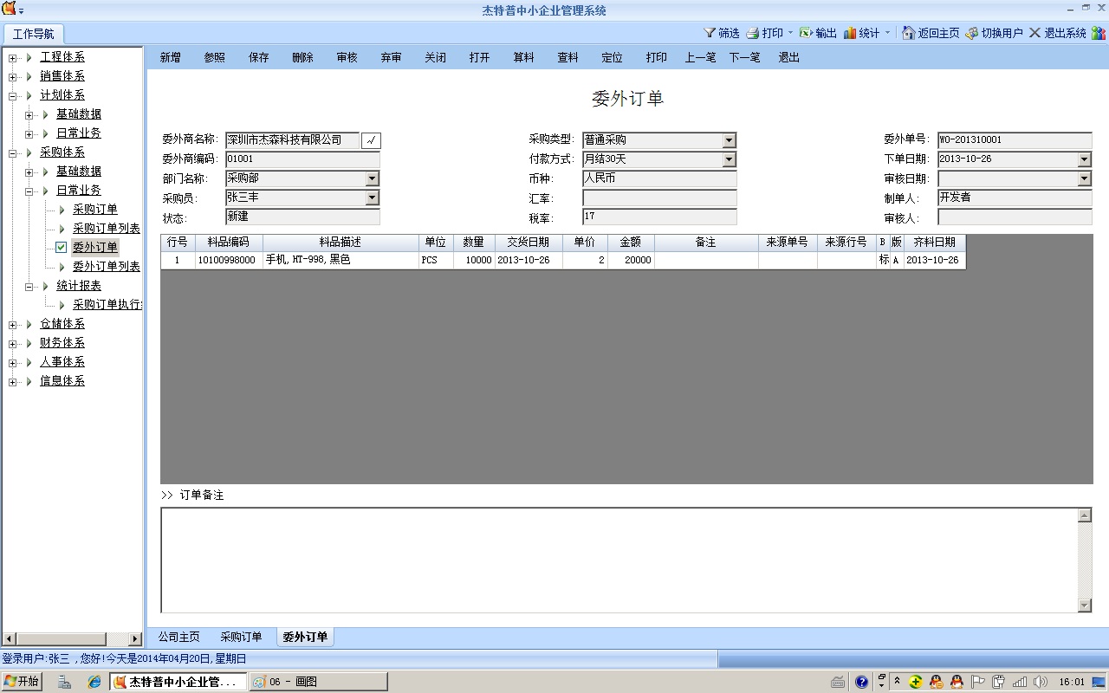
Task: Click the arrow icon of 采购订单列表 tree node
Action: [x=62, y=229]
